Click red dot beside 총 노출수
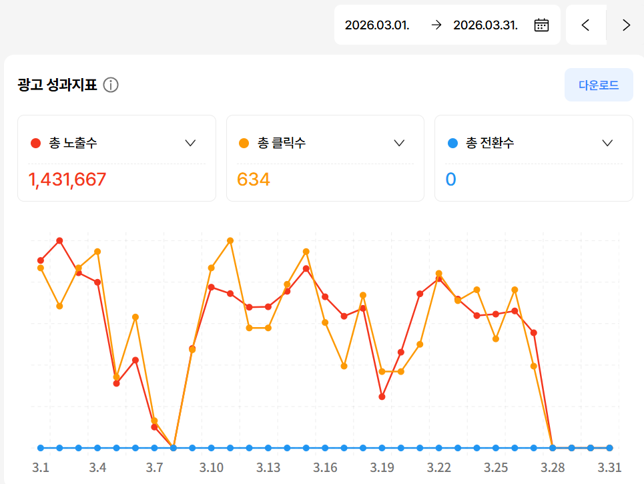Image resolution: width=644 pixels, height=484 pixels. pyautogui.click(x=36, y=143)
